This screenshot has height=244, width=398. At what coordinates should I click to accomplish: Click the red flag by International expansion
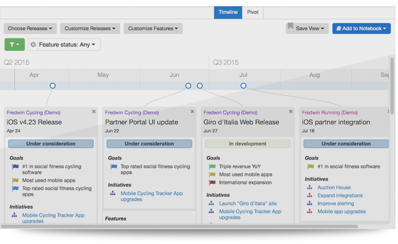[212, 183]
